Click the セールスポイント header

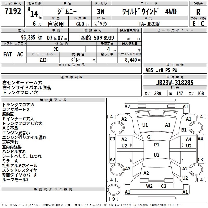175,30
